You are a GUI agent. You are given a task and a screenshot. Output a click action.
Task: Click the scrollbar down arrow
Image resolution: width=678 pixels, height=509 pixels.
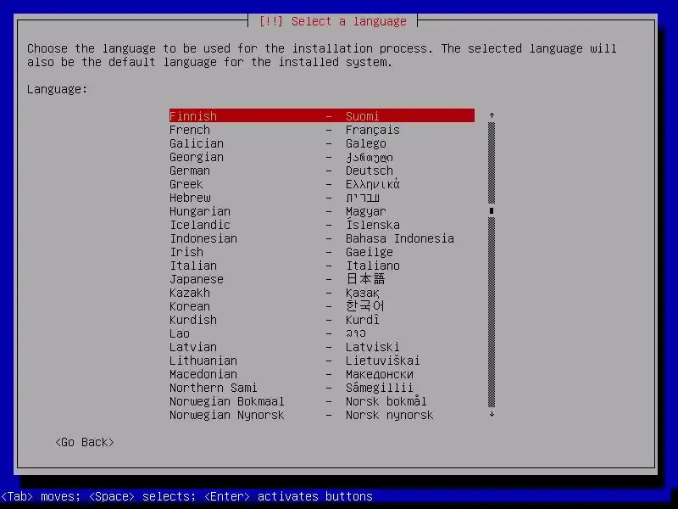[492, 414]
